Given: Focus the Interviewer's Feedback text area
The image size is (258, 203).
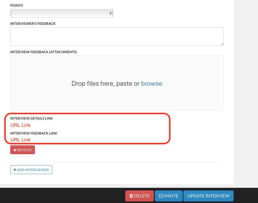Looking at the screenshot, I should (117, 36).
